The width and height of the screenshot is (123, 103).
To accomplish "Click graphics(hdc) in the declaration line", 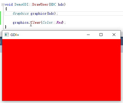I will 43,14.
